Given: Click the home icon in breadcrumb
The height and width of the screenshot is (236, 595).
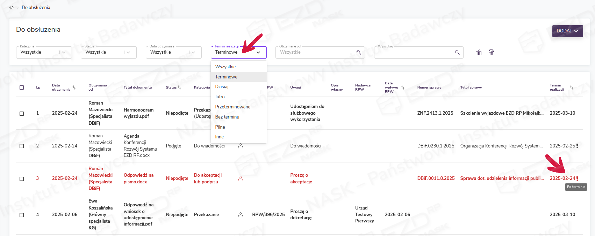Looking at the screenshot, I should tap(12, 8).
